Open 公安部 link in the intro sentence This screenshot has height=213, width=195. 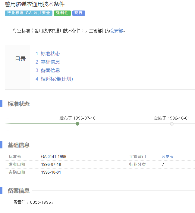pos(116,31)
